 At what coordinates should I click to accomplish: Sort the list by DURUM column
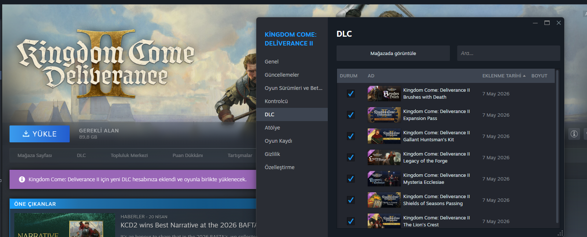(348, 76)
